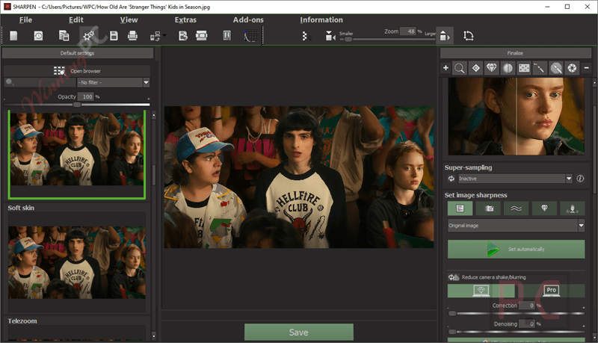The width and height of the screenshot is (598, 343).
Task: Select the camera sharpness mode button
Action: [x=488, y=208]
